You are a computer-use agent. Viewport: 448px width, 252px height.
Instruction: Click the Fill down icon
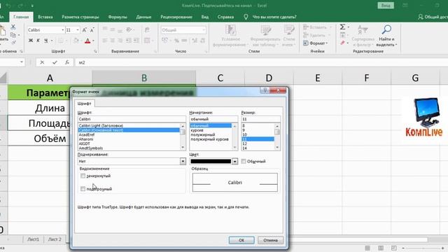coord(342,35)
